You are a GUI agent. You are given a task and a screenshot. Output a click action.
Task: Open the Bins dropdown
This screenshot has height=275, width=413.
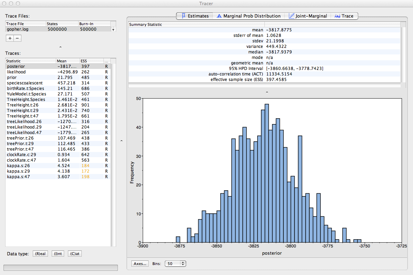(175, 264)
